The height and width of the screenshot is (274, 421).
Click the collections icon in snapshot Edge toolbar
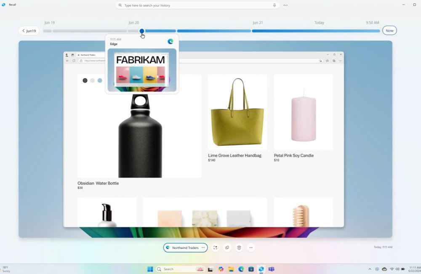(x=334, y=61)
